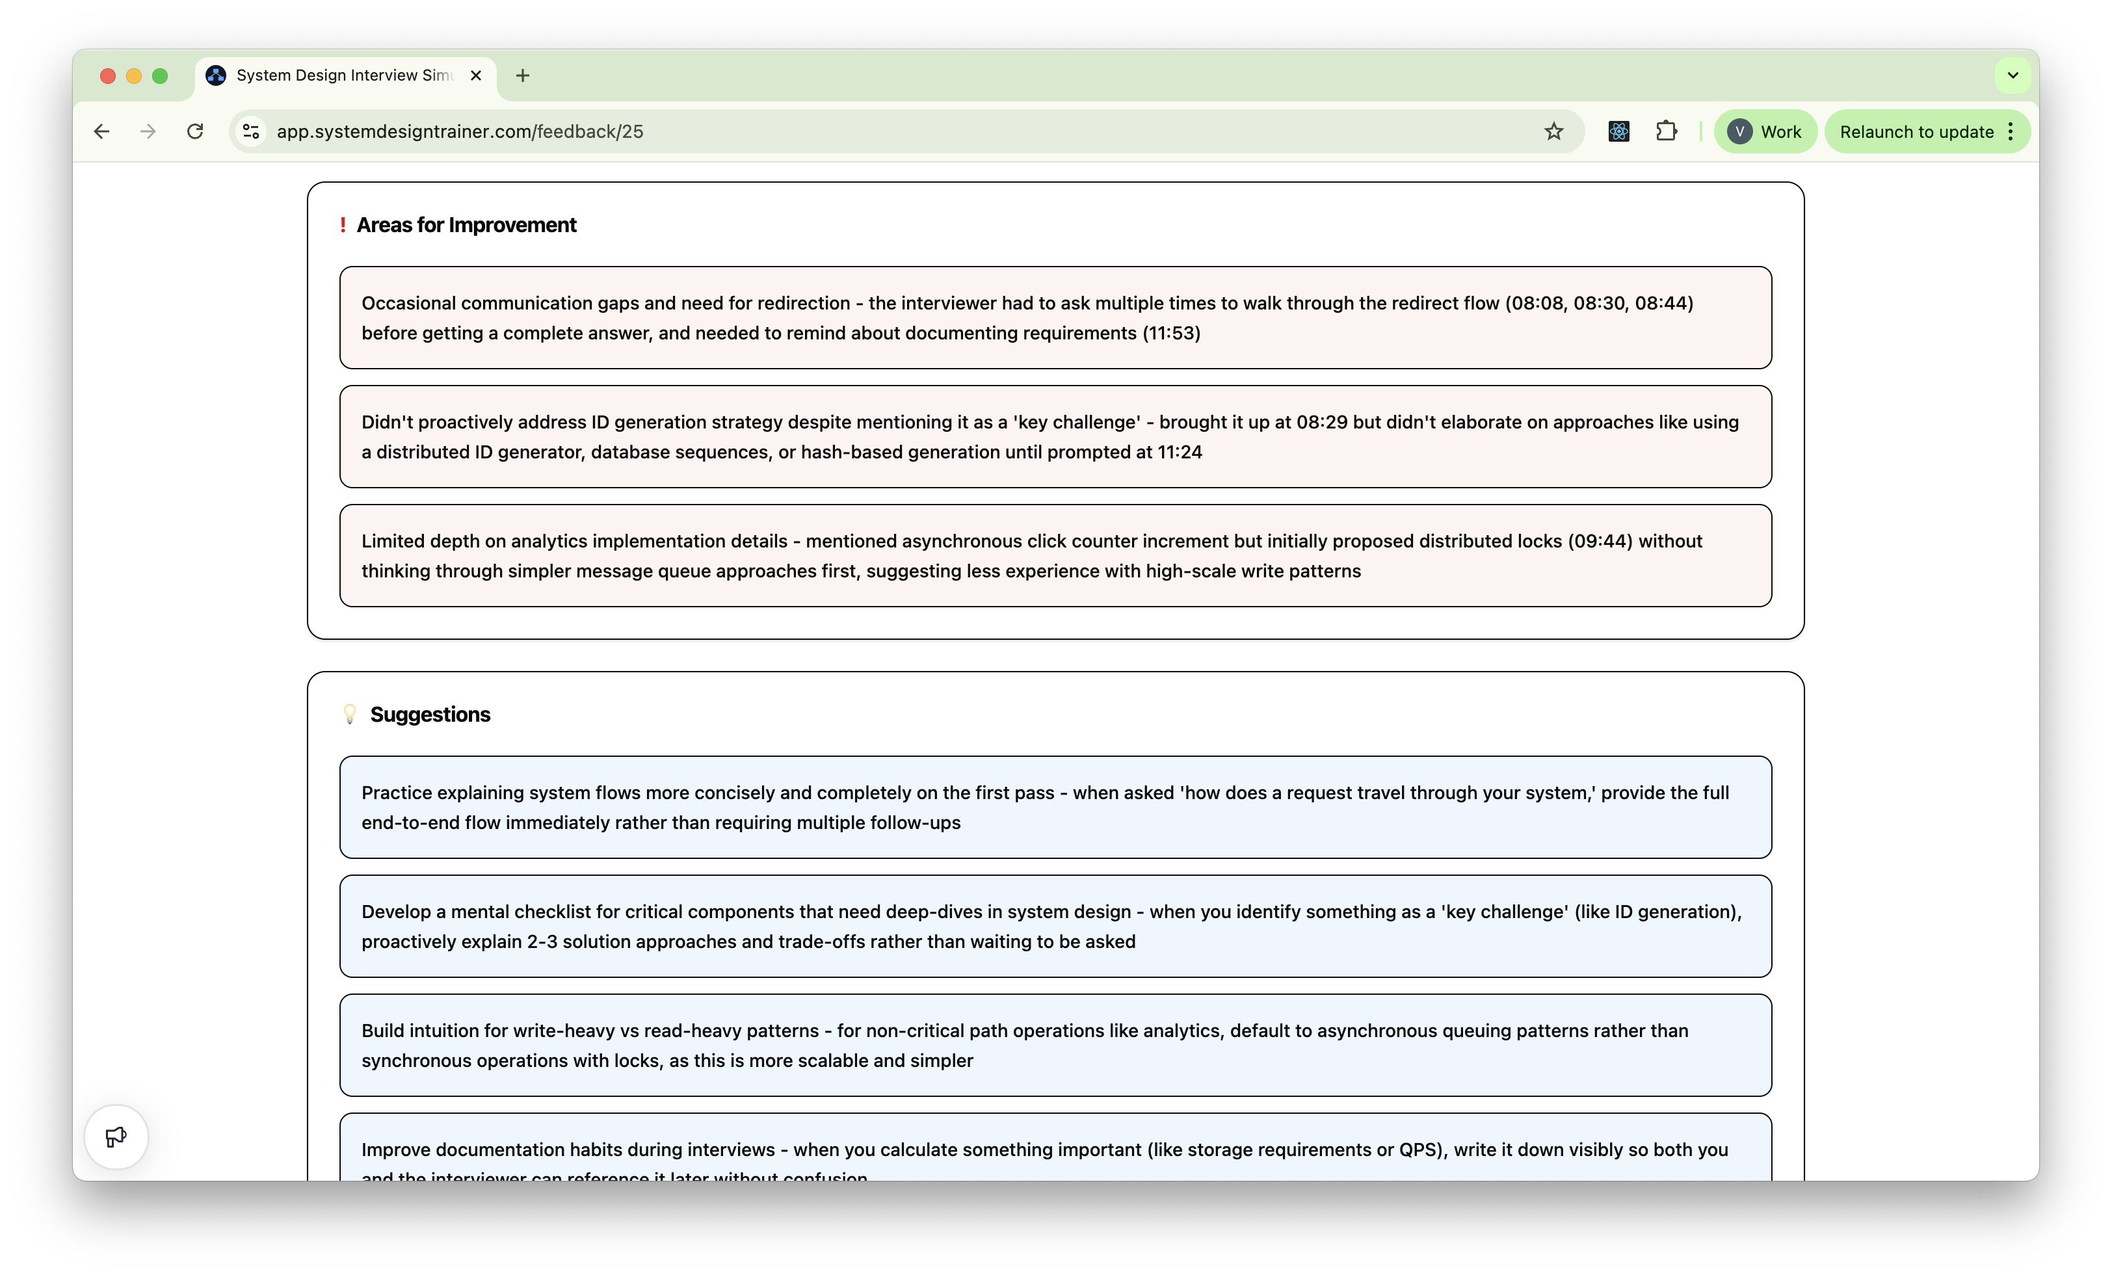
Task: Expand the tab search dropdown chevron
Action: 2013,75
